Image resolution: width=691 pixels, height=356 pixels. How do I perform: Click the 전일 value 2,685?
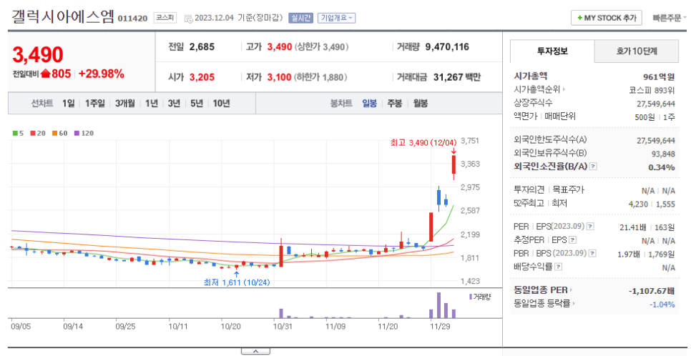(x=202, y=46)
